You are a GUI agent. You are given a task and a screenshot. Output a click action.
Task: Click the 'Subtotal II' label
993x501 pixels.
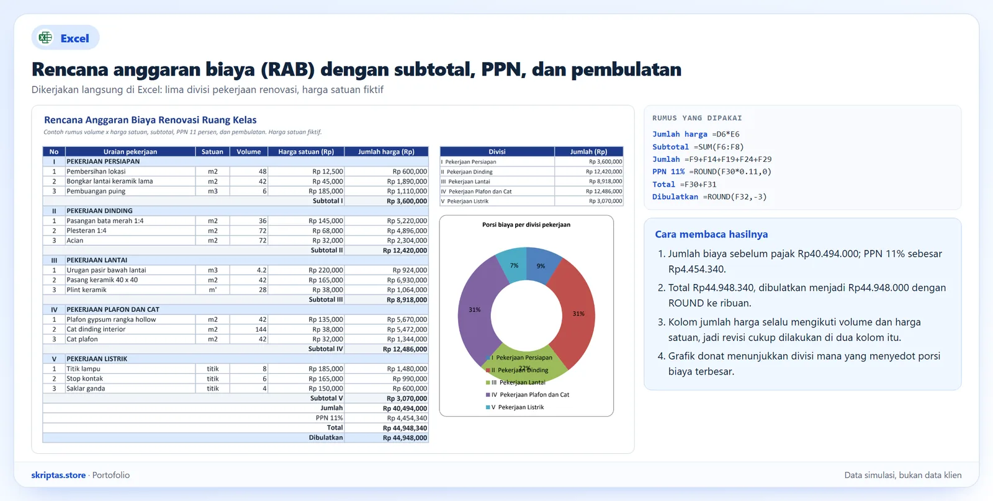[x=326, y=250]
